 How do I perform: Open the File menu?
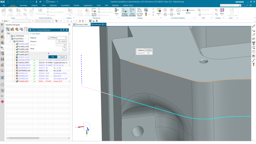click(4, 5)
